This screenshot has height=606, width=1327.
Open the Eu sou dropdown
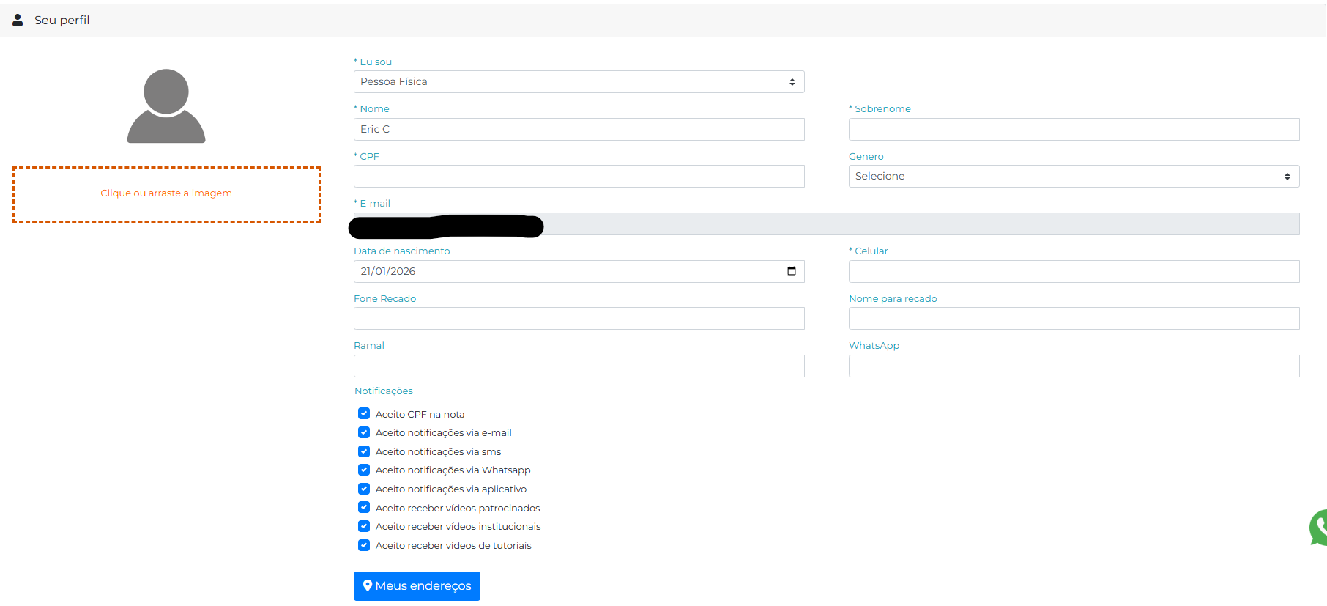click(579, 81)
